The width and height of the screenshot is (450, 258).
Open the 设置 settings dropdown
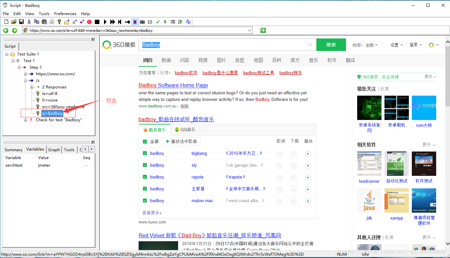[397, 45]
